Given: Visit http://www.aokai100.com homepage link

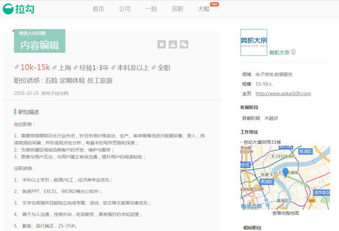Looking at the screenshot, I should [x=283, y=94].
